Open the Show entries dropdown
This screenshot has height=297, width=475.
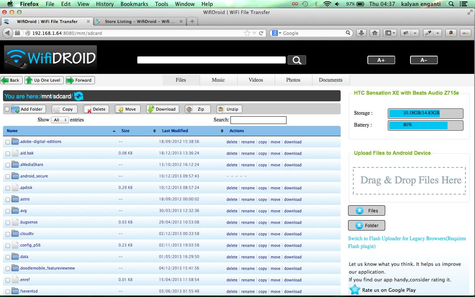[x=59, y=120]
